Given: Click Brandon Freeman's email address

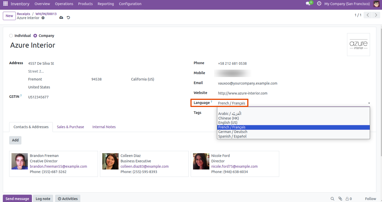Looking at the screenshot, I should 59,166.
